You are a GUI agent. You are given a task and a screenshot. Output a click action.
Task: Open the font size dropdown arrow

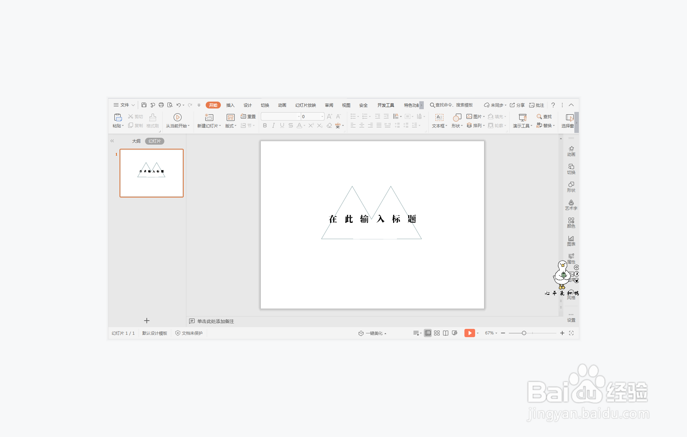[x=322, y=116]
